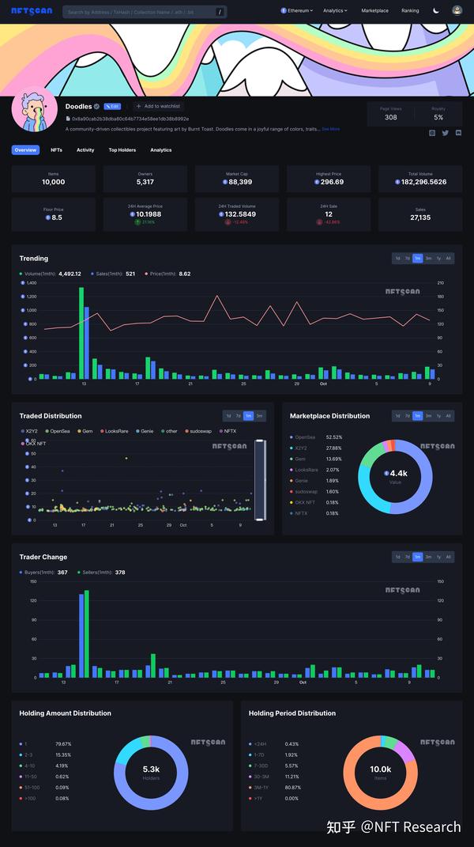The height and width of the screenshot is (847, 474).
Task: Expand description with See More
Action: coord(331,129)
